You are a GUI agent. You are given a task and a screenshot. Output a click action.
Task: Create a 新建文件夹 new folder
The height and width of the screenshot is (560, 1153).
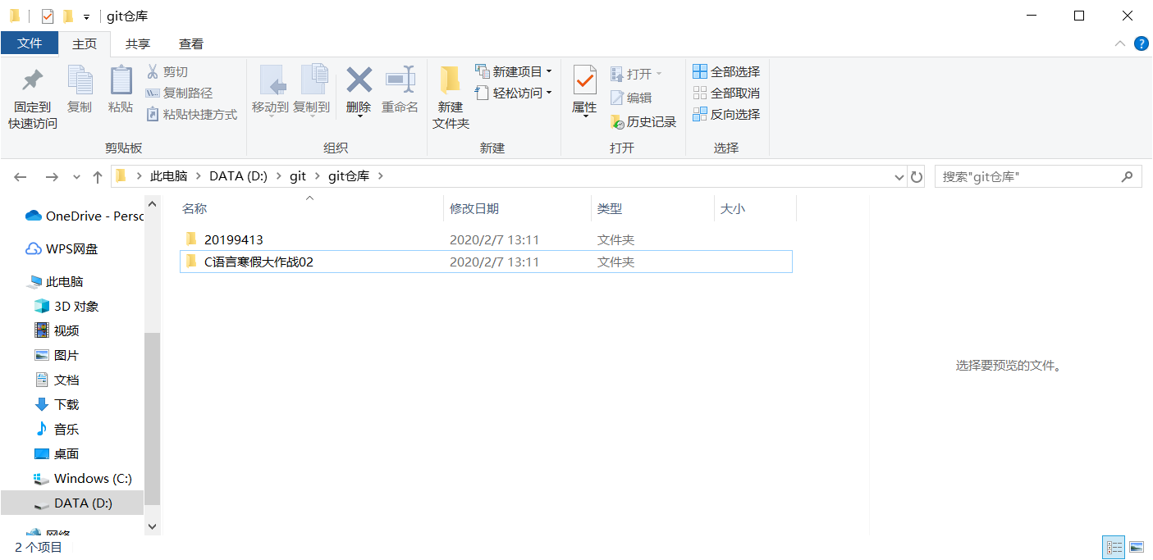(x=451, y=98)
